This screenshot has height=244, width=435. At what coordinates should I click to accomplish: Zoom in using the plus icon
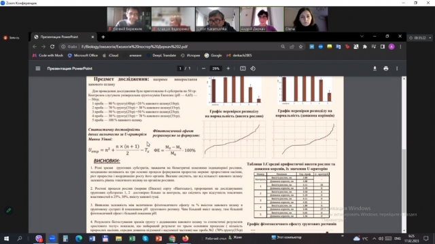(228, 68)
